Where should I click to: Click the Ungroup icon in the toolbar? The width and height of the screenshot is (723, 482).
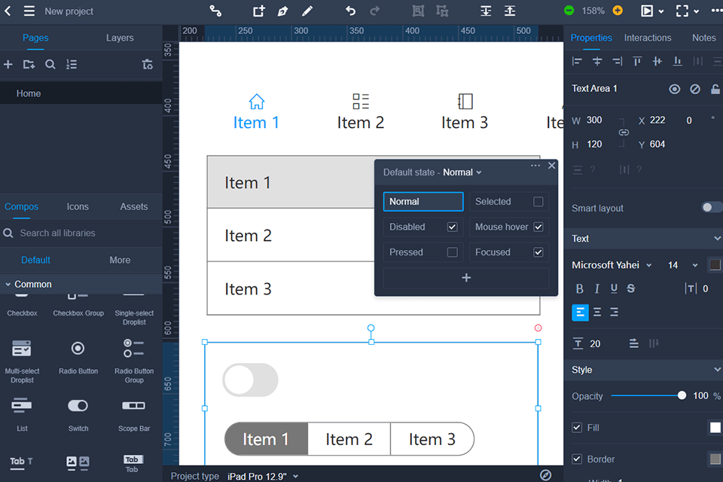click(x=442, y=11)
